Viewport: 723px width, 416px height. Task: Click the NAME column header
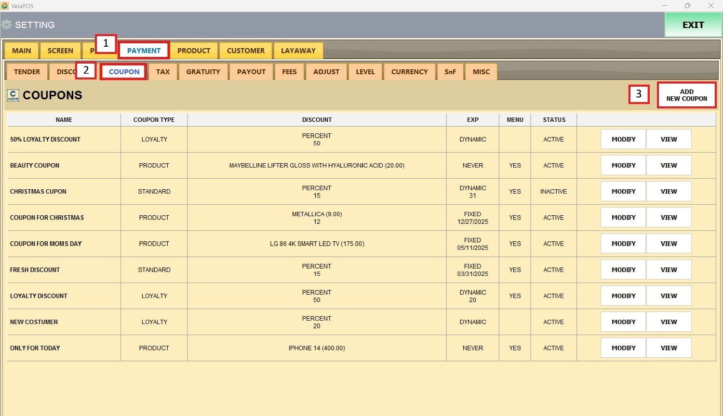(x=64, y=119)
